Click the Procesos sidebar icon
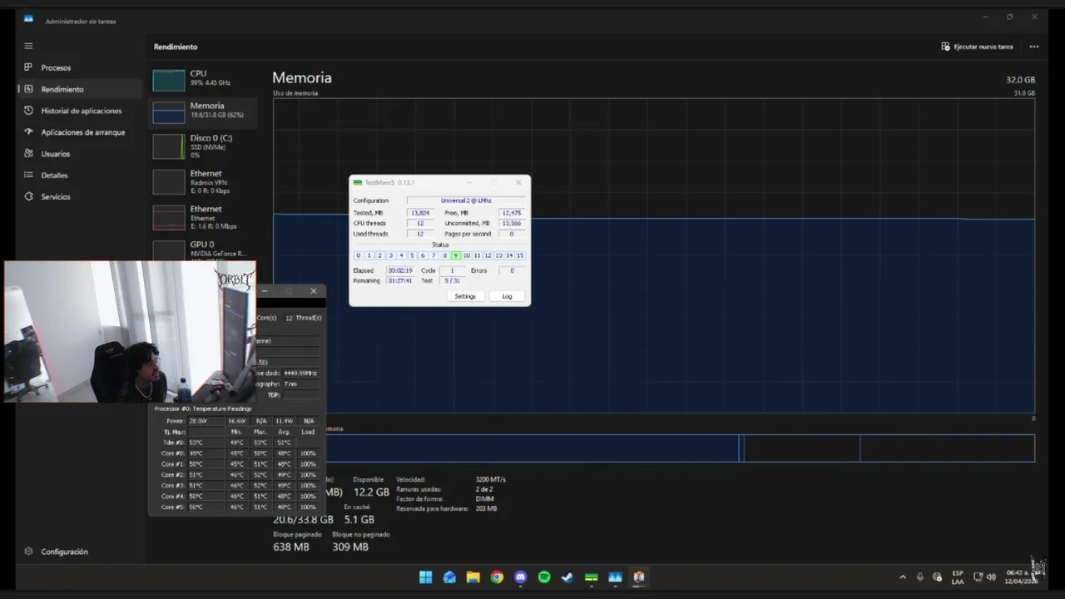This screenshot has width=1065, height=599. pyautogui.click(x=28, y=67)
